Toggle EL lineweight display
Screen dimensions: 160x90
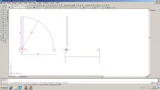(56, 85)
